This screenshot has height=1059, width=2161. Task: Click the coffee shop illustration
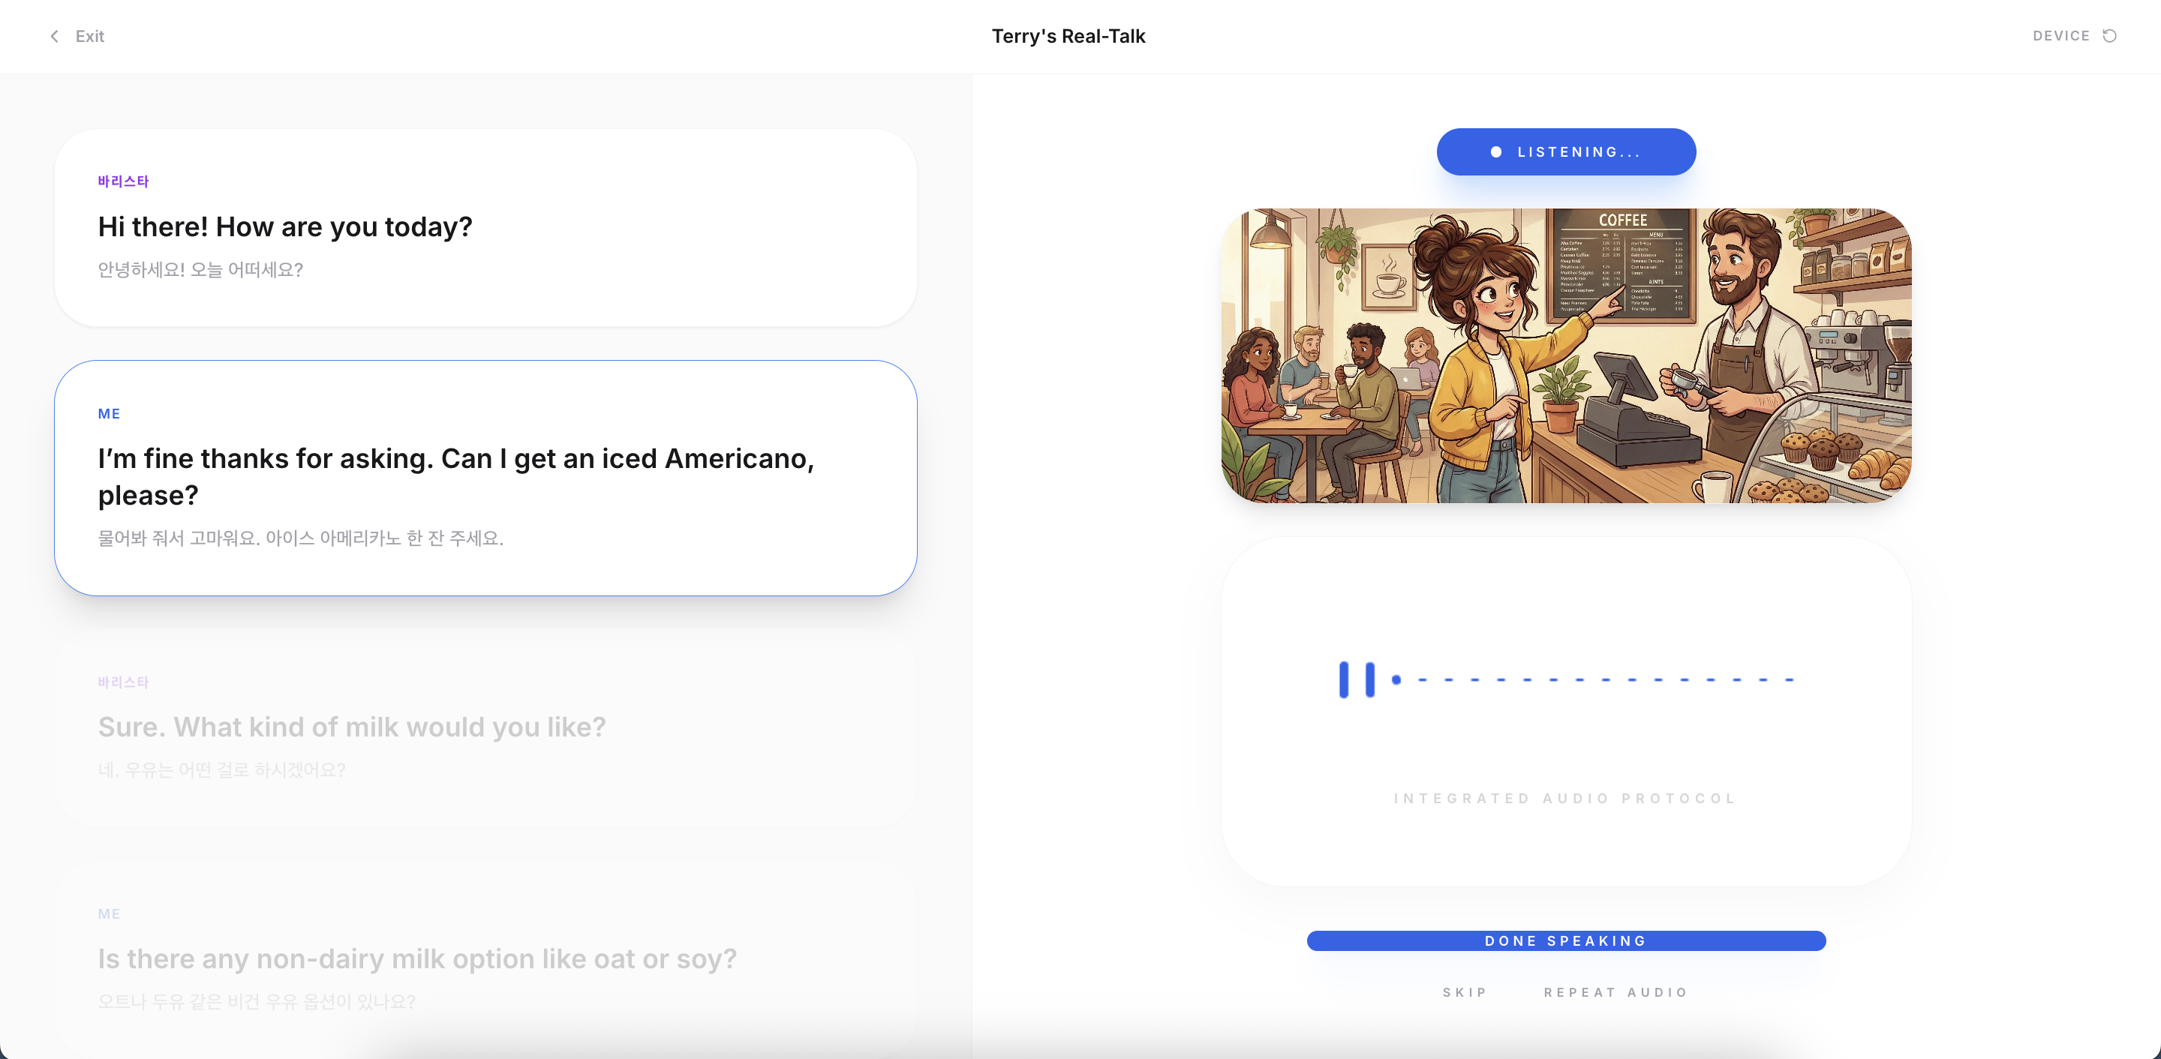[1565, 355]
